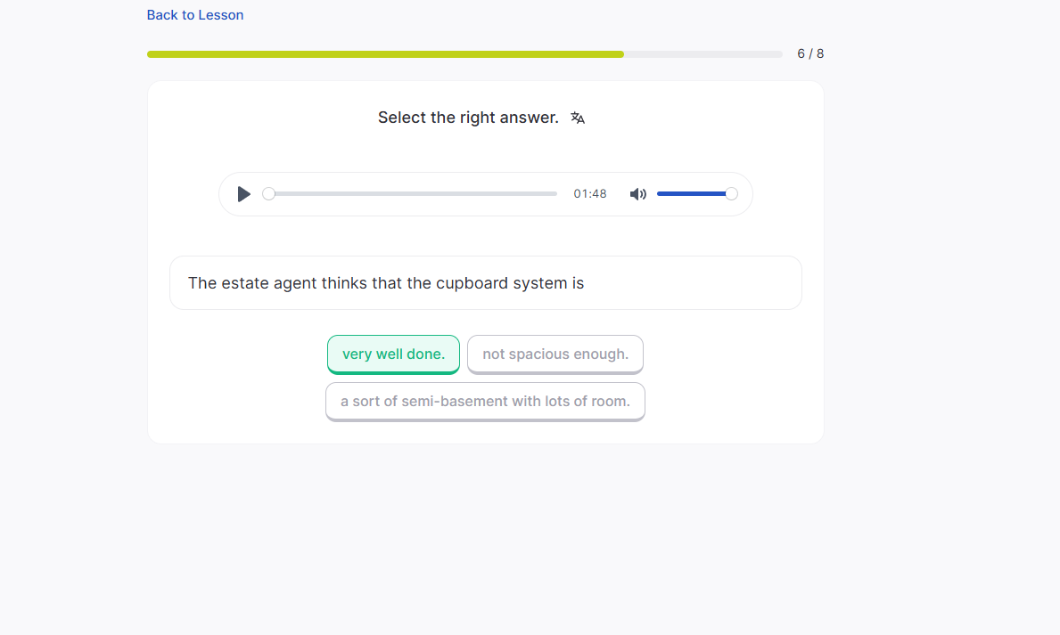The width and height of the screenshot is (1060, 635).
Task: Mute the audio with the speaker icon
Action: tap(638, 194)
